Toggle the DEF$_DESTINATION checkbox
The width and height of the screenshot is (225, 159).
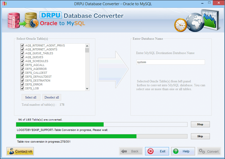coord(22,81)
